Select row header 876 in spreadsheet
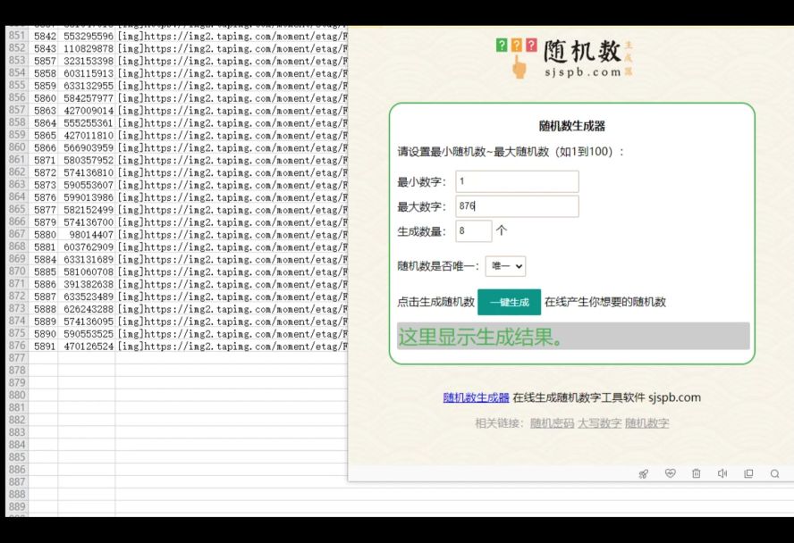The width and height of the screenshot is (794, 543). pyautogui.click(x=17, y=346)
